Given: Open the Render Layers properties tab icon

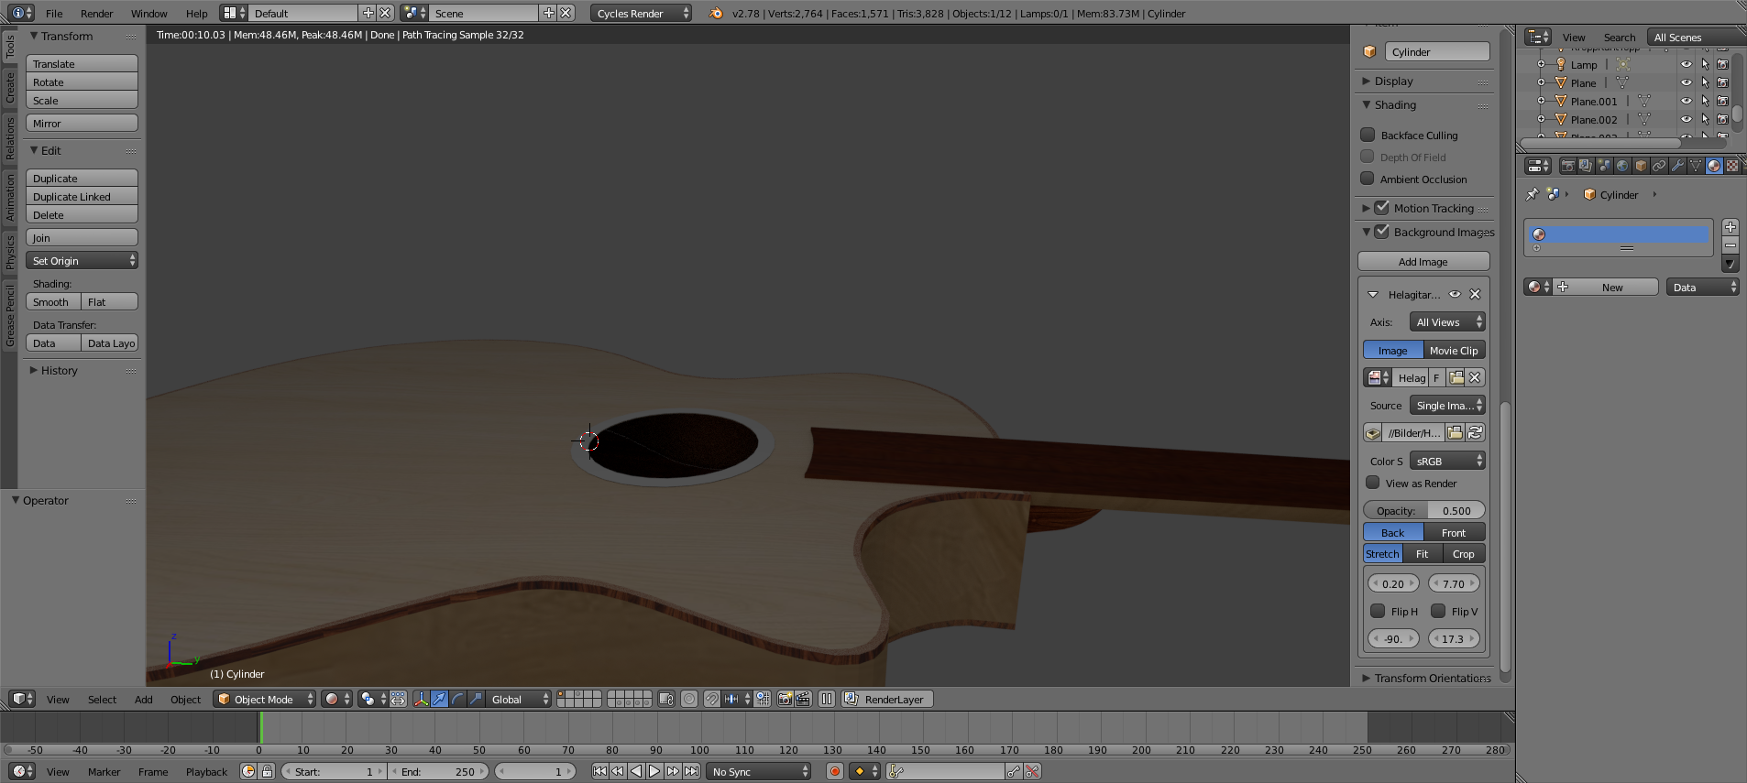Looking at the screenshot, I should pos(1587,166).
